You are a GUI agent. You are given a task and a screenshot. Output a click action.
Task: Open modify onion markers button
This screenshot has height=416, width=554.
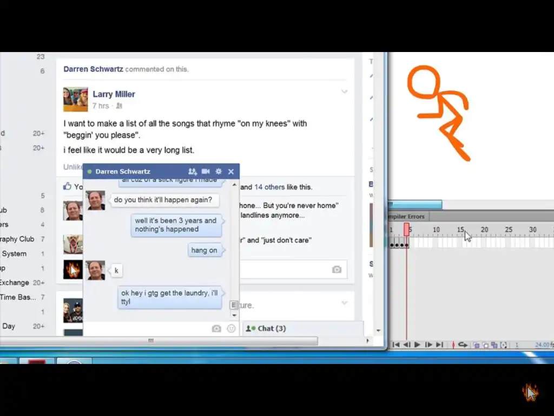coord(504,345)
